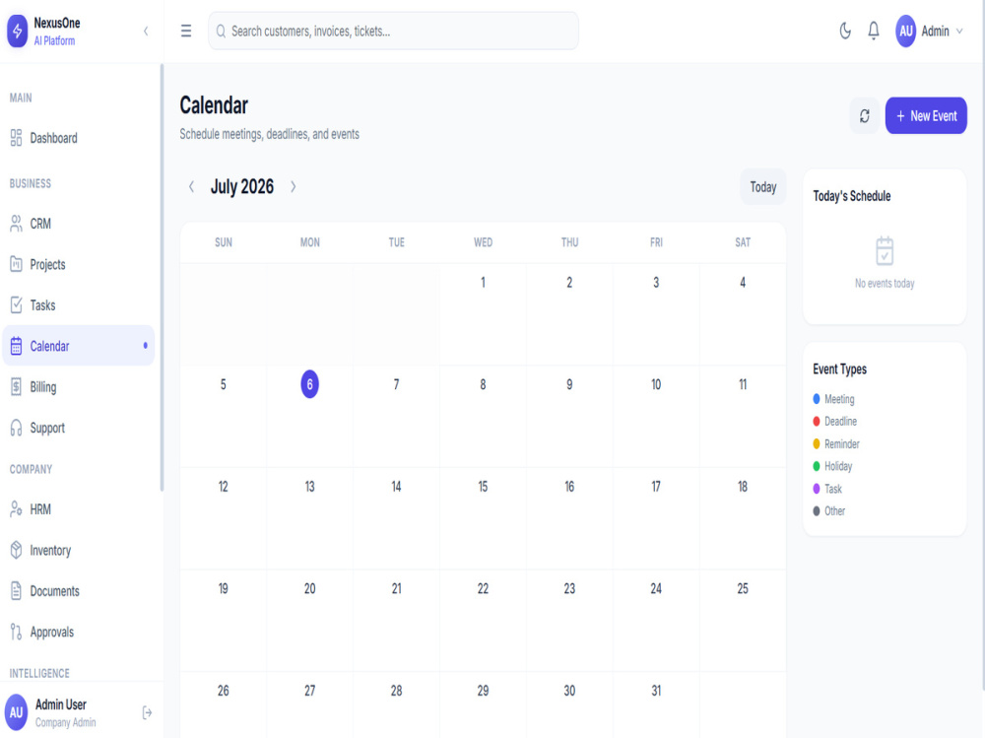The height and width of the screenshot is (738, 985).
Task: Click the logout icon beside Admin User
Action: click(x=147, y=712)
